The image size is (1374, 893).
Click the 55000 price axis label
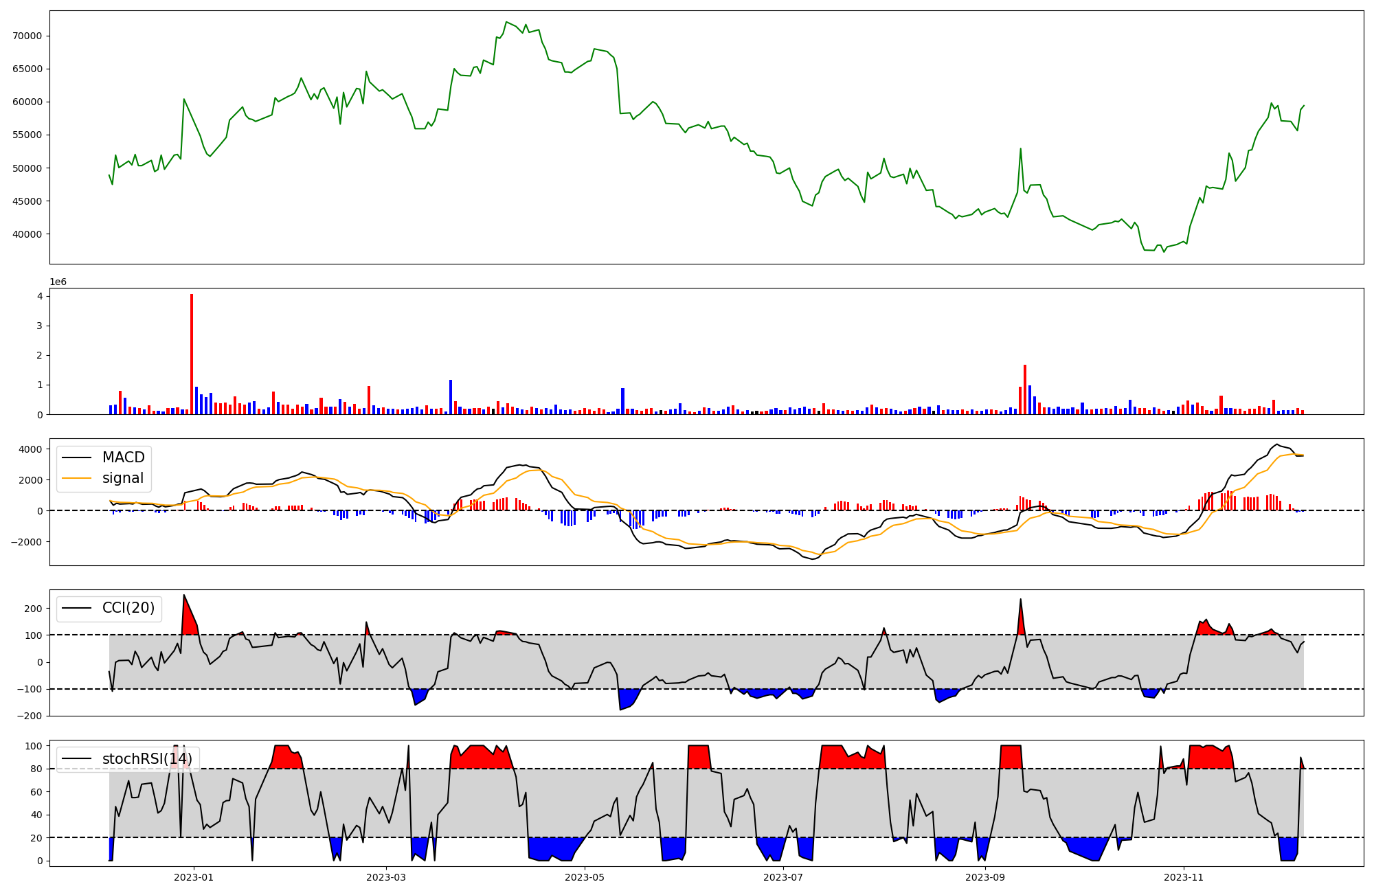(x=27, y=135)
